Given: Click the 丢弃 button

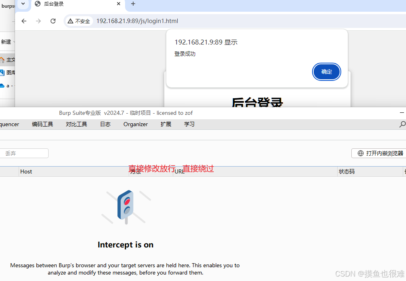Looking at the screenshot, I should click(x=24, y=153).
